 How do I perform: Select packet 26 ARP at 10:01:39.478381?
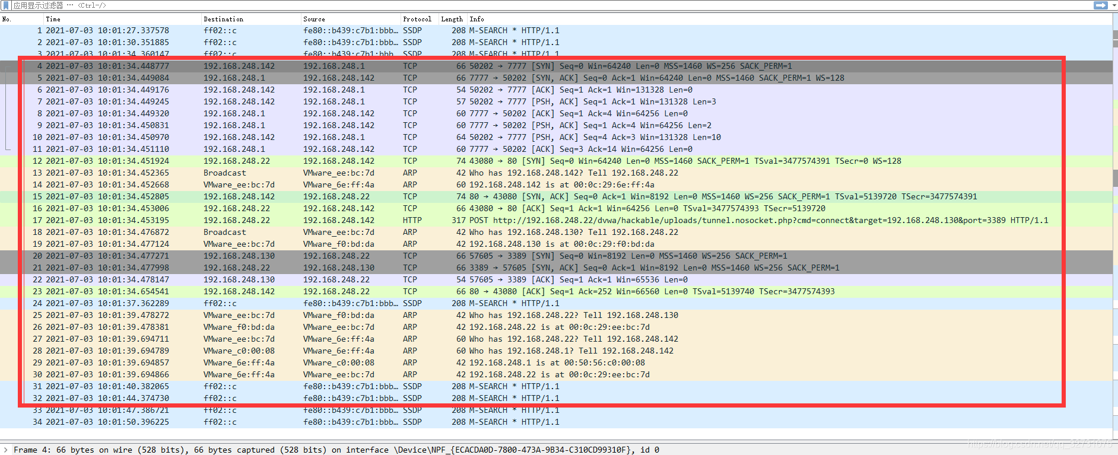coord(556,327)
